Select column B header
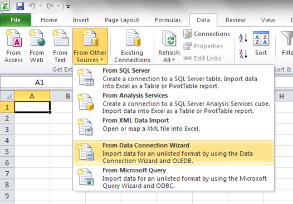The width and height of the screenshot is (293, 204). click(62, 96)
